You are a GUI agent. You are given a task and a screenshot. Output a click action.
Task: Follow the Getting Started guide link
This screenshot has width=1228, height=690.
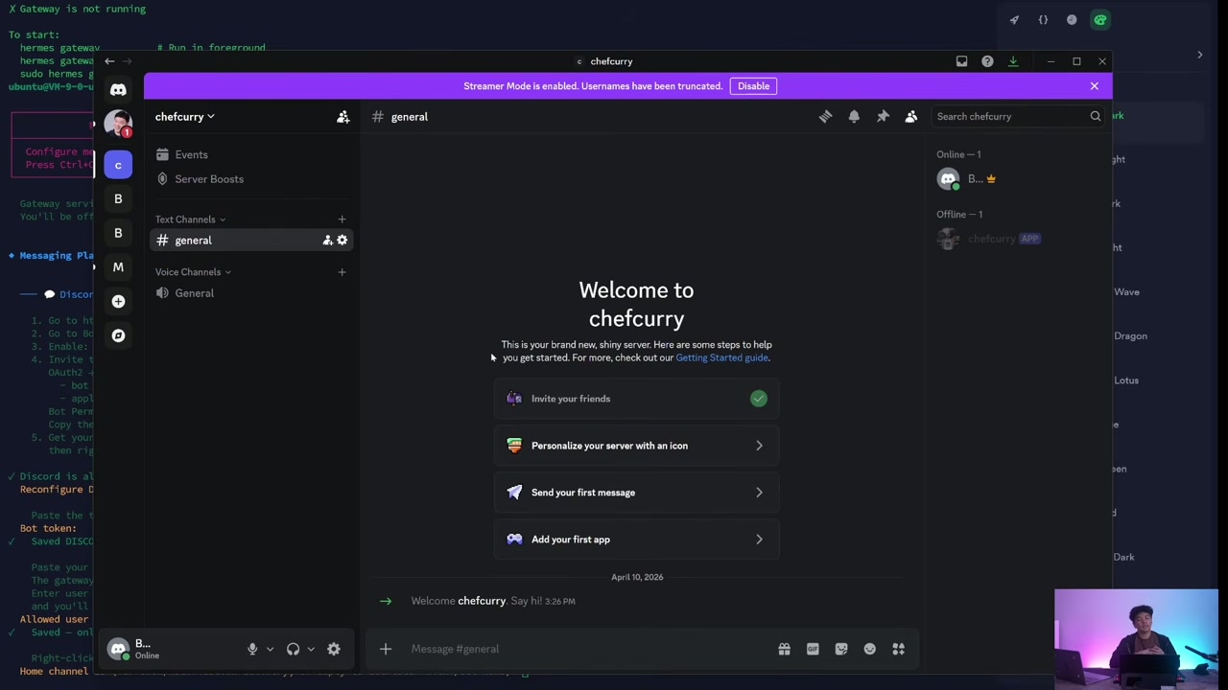(721, 358)
